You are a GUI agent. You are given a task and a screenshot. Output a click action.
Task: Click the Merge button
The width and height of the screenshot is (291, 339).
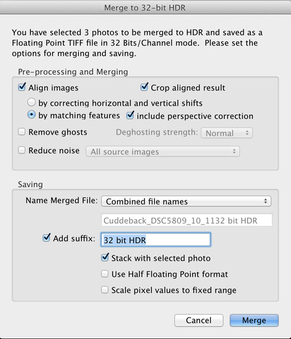[x=254, y=320]
